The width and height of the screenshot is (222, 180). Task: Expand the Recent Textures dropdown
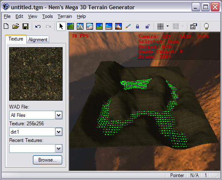(x=58, y=149)
